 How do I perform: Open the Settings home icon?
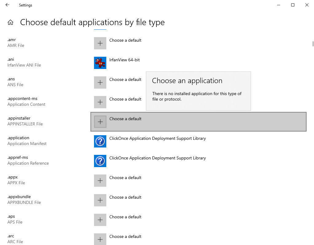pyautogui.click(x=10, y=22)
